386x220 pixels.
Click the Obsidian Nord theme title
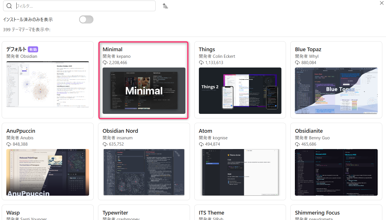pyautogui.click(x=120, y=131)
